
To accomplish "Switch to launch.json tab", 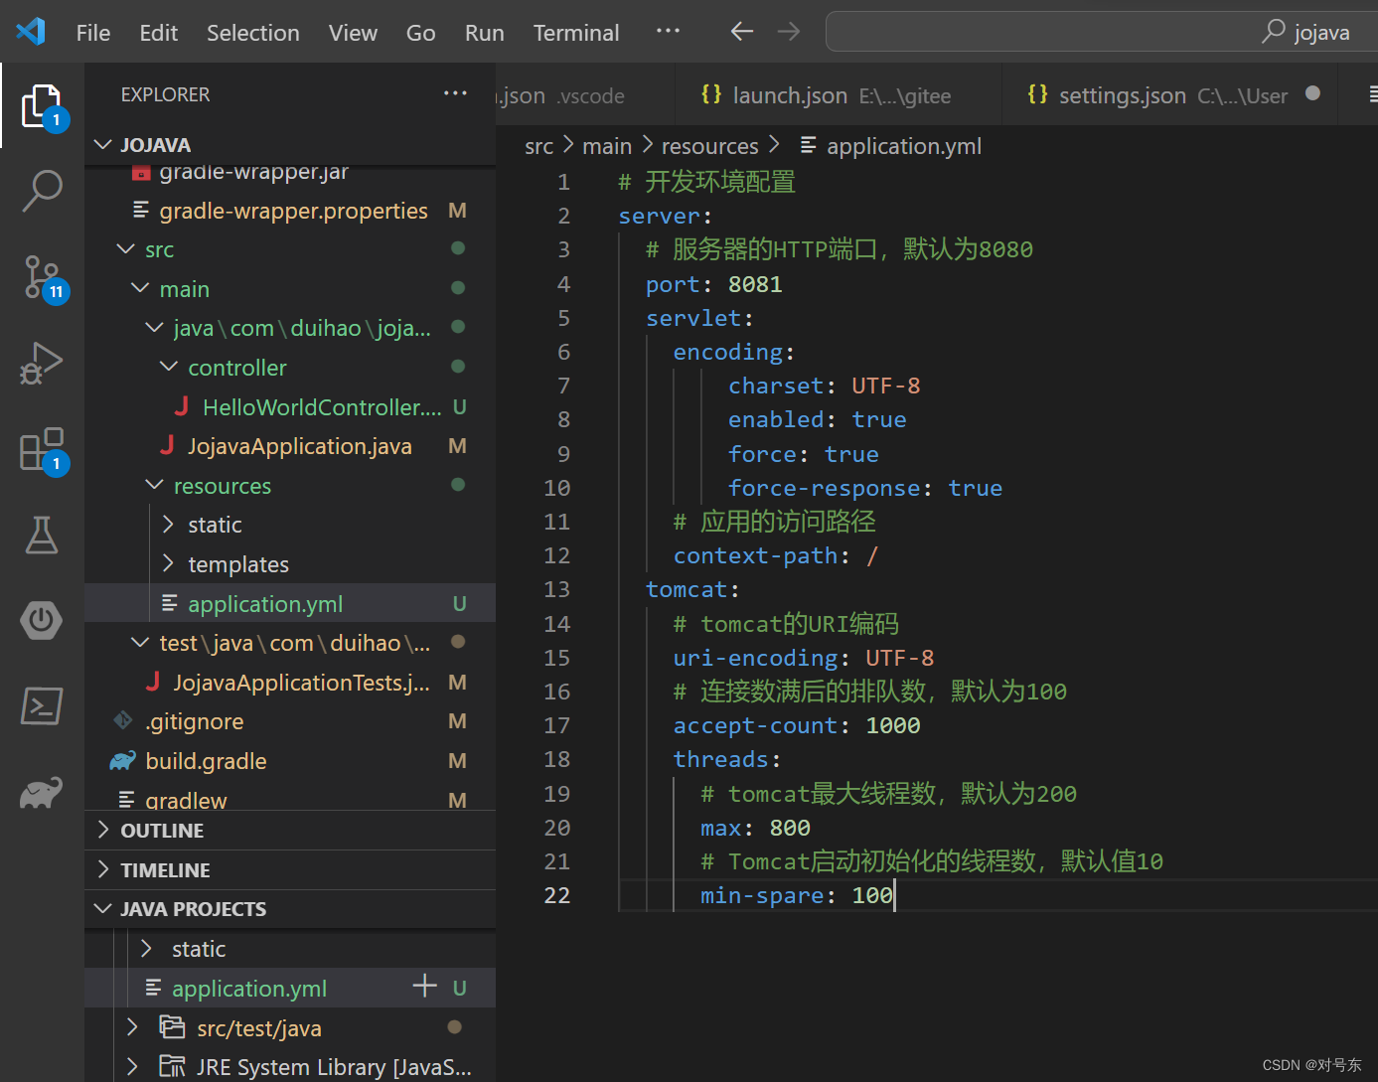I will tap(838, 95).
